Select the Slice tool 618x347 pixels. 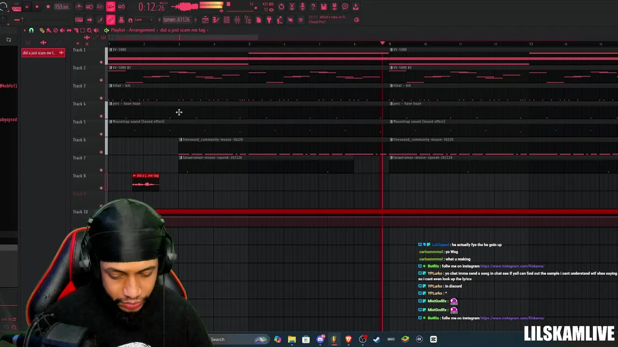click(x=76, y=30)
